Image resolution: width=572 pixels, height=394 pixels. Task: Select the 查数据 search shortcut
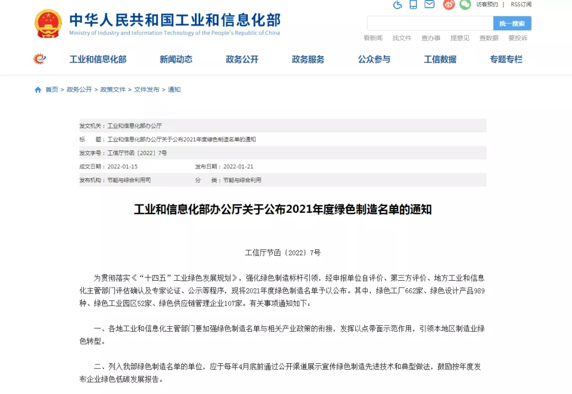tap(489, 38)
